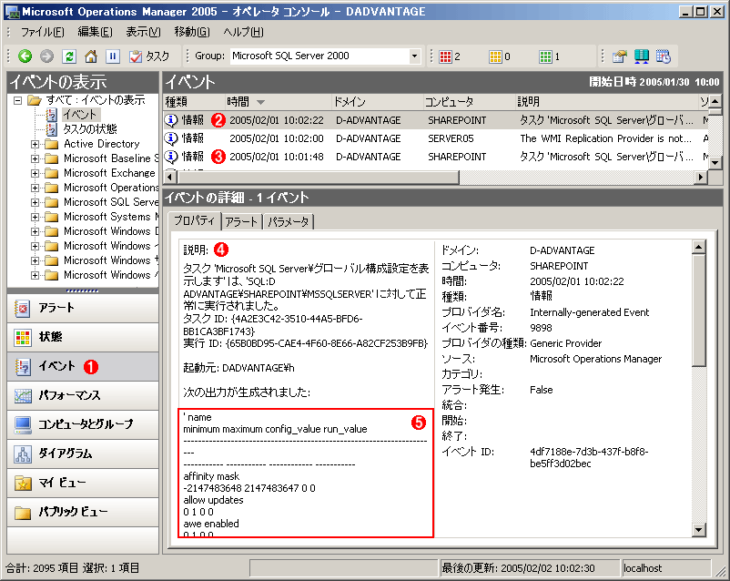The height and width of the screenshot is (581, 730).
Task: Click the properties icon in right toolbar
Action: tap(620, 56)
